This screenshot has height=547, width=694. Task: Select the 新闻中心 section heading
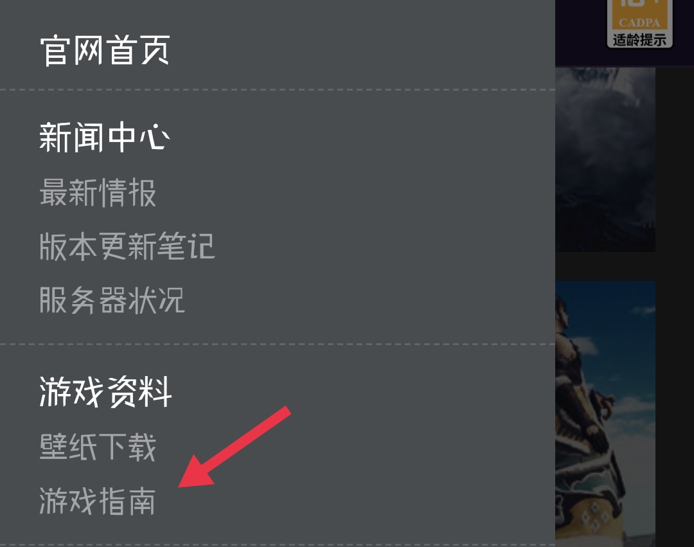pos(105,137)
